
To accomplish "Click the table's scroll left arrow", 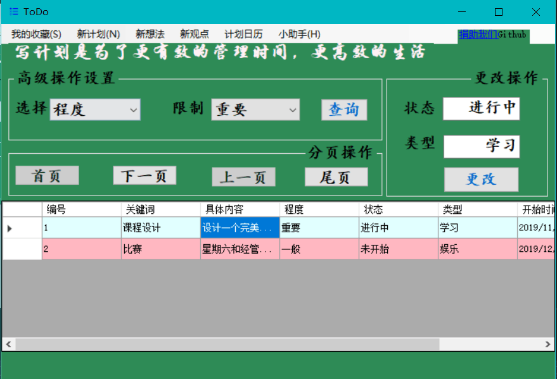I will [x=9, y=344].
